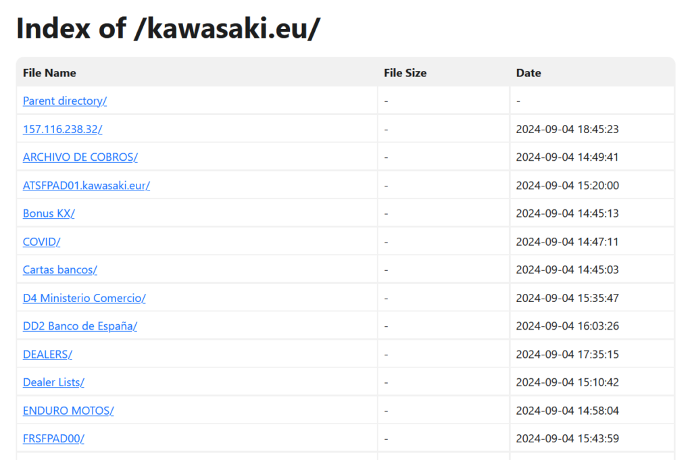Open the ENDURO MOTOS directory
692x460 pixels.
[68, 411]
